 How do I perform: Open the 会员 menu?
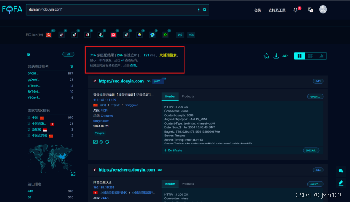258,10
